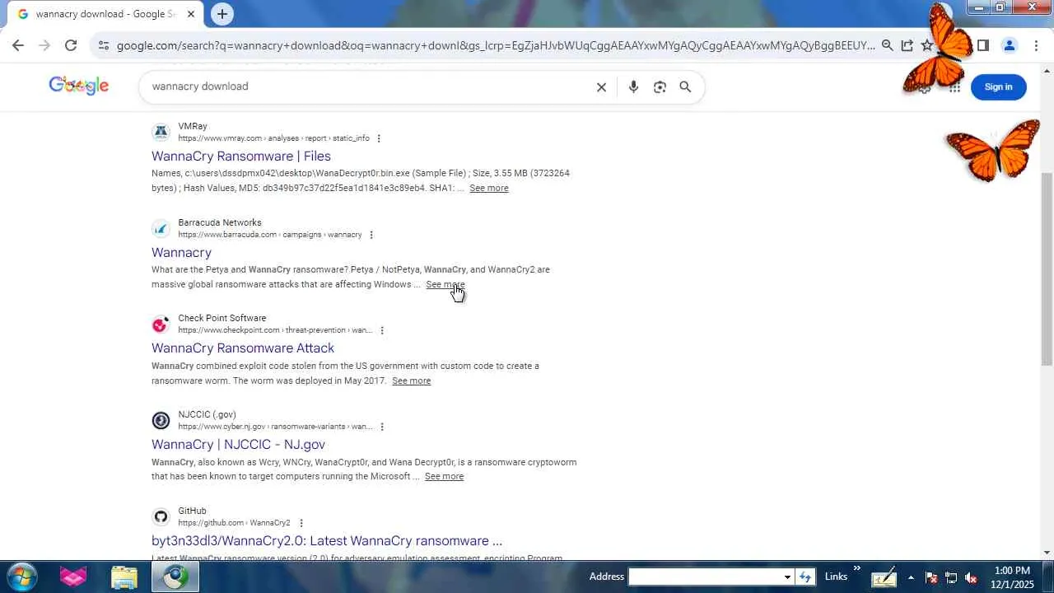
Task: See more of the Barracuda snippet
Action: point(445,285)
